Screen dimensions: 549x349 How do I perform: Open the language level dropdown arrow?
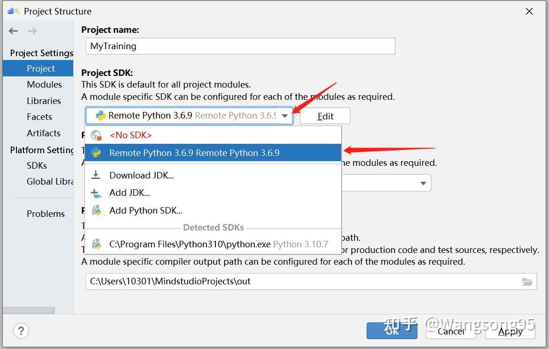[x=423, y=183]
